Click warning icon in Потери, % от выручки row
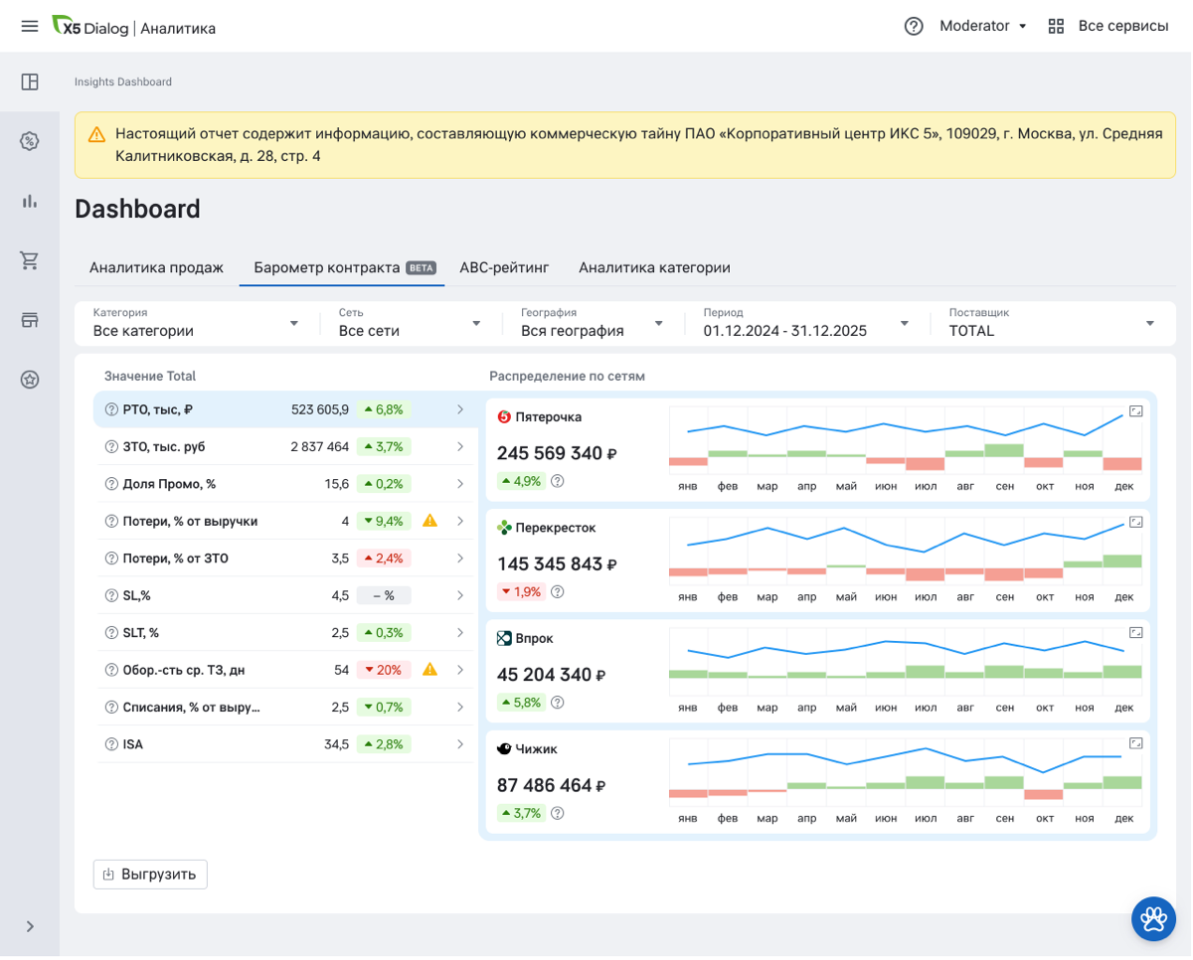Viewport: 1193px width, 960px height. 429,521
